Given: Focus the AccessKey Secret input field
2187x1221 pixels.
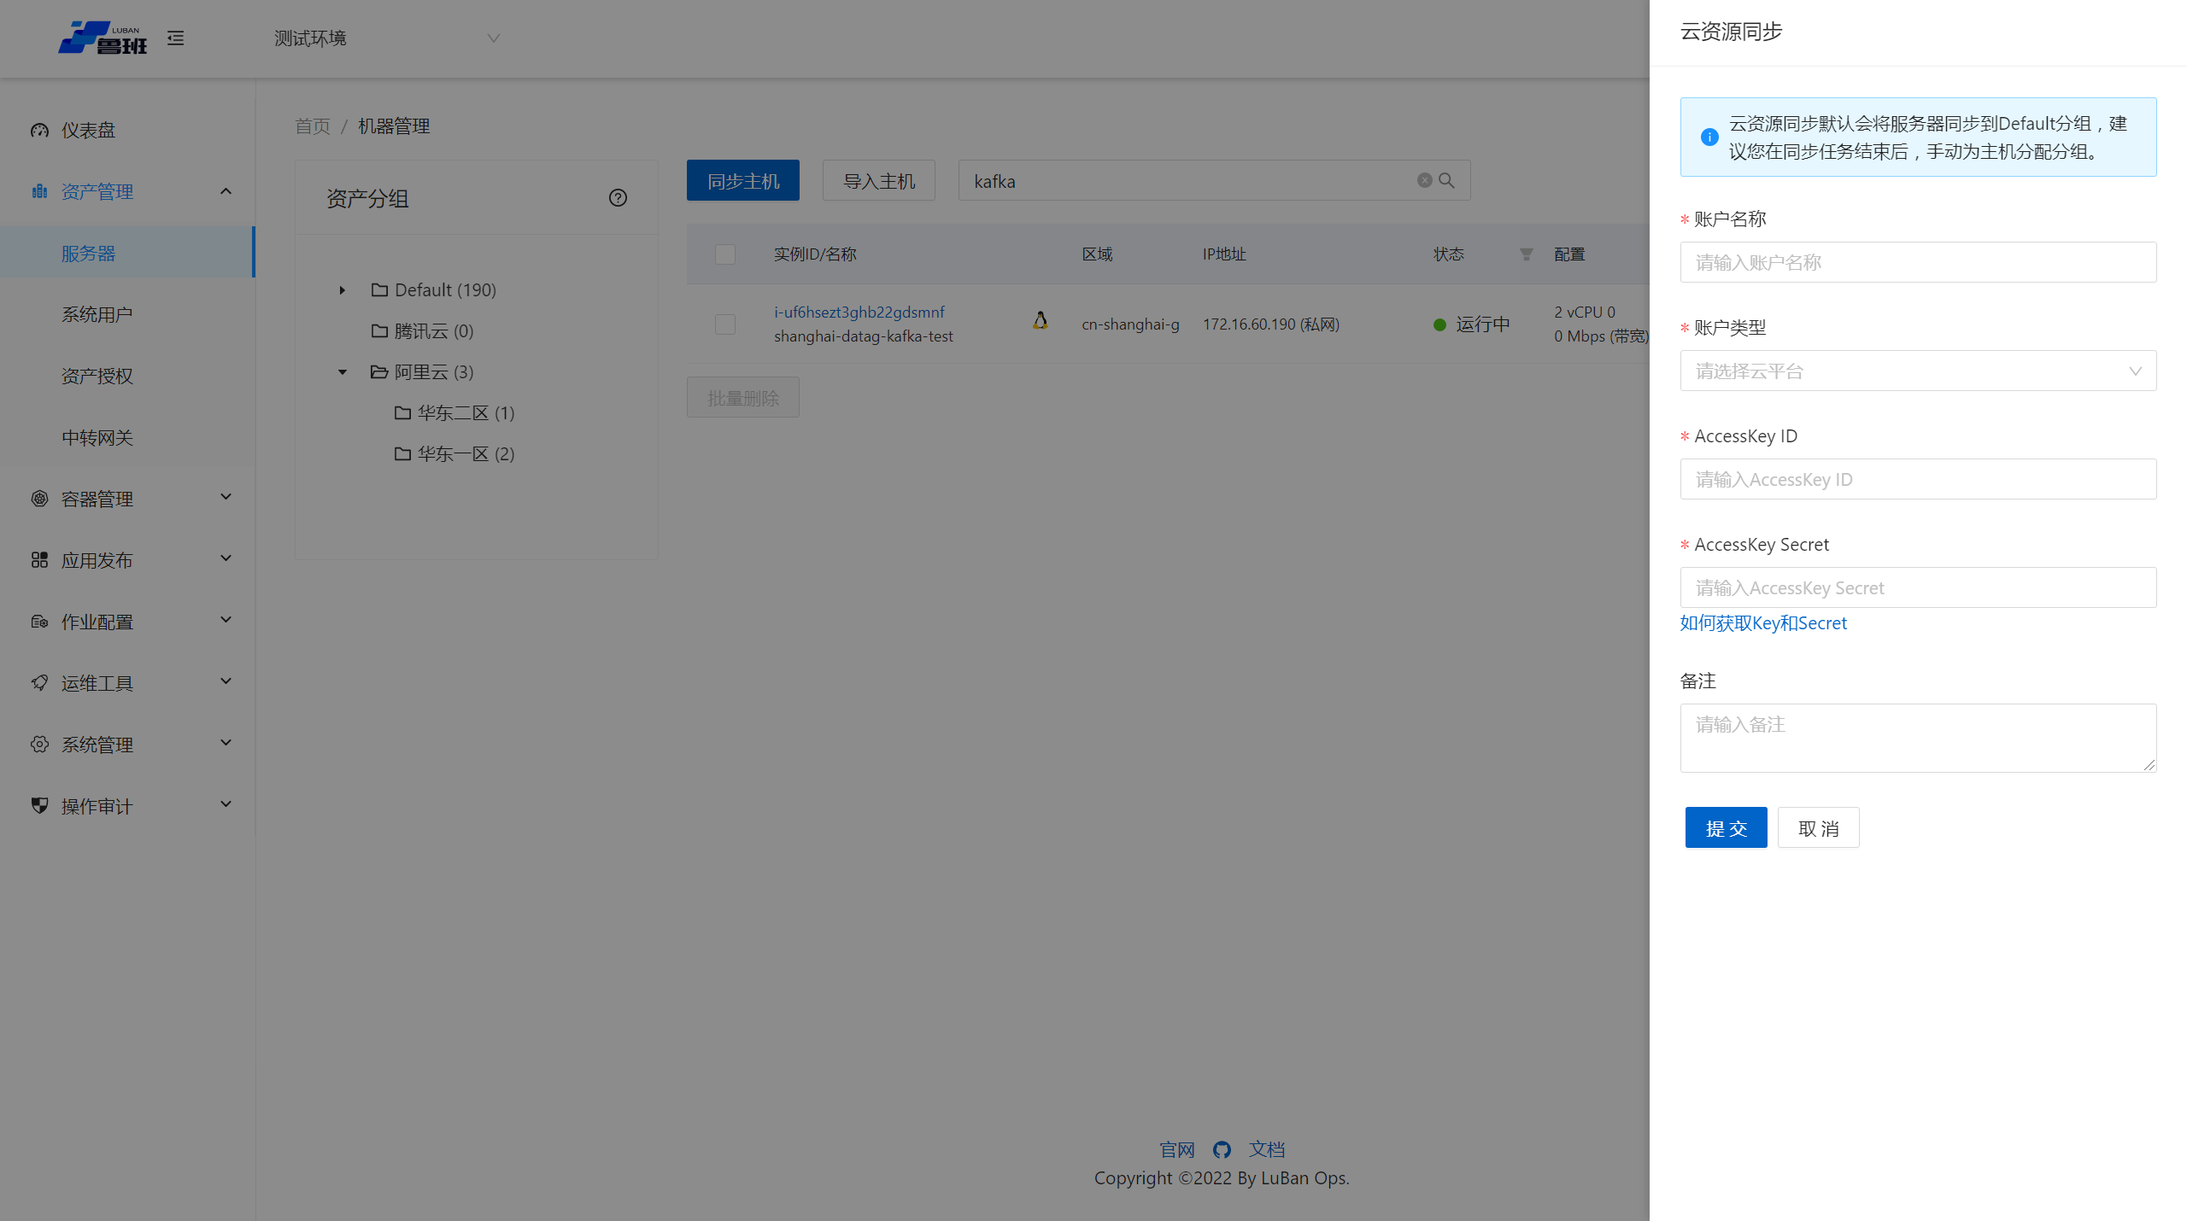Looking at the screenshot, I should pyautogui.click(x=1918, y=587).
